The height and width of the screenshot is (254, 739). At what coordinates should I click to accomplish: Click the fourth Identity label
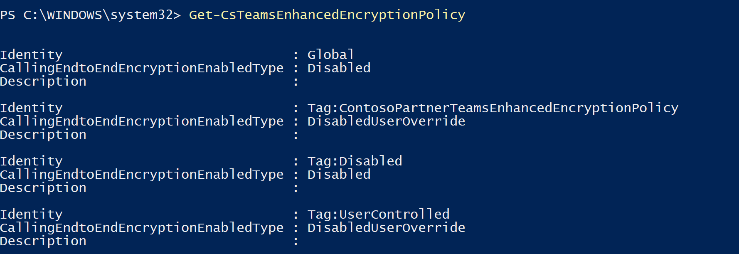[x=31, y=214]
